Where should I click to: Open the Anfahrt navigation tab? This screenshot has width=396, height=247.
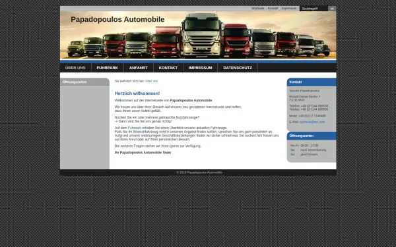139,68
